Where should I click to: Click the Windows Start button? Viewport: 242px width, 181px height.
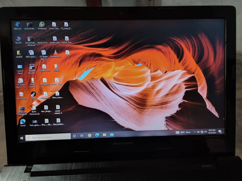pyautogui.click(x=22, y=138)
